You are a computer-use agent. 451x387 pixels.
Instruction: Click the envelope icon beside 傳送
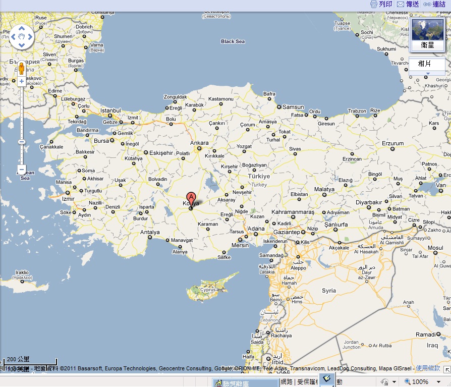(x=400, y=4)
